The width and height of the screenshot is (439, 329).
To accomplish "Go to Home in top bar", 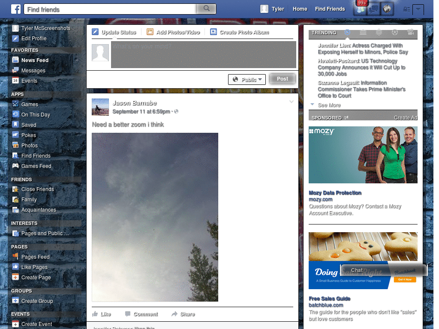I will [300, 9].
